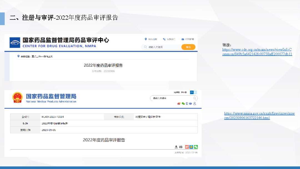
Task: Click the print icon under report title
Action: click(181, 147)
